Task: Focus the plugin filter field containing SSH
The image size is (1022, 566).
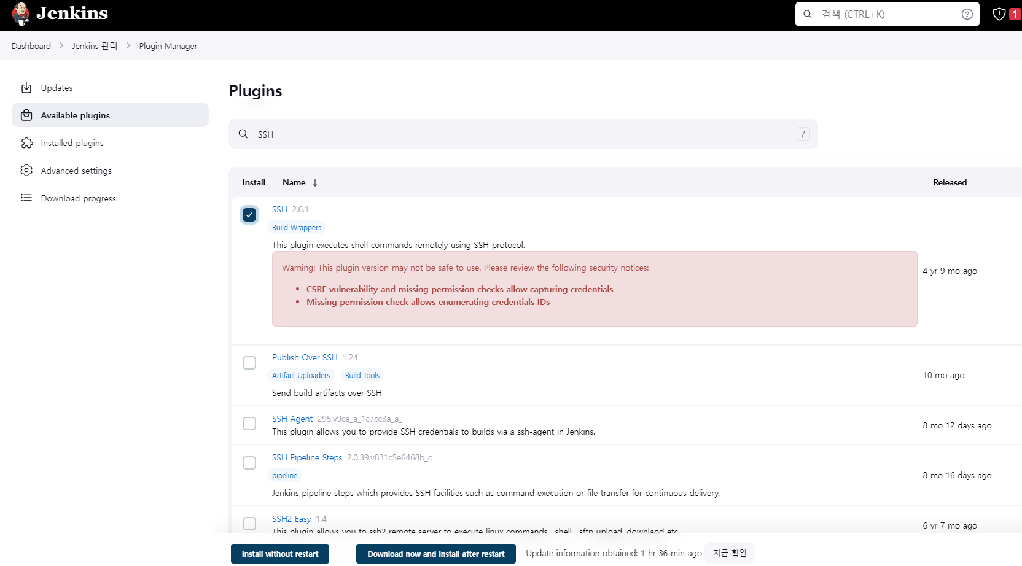Action: [523, 134]
